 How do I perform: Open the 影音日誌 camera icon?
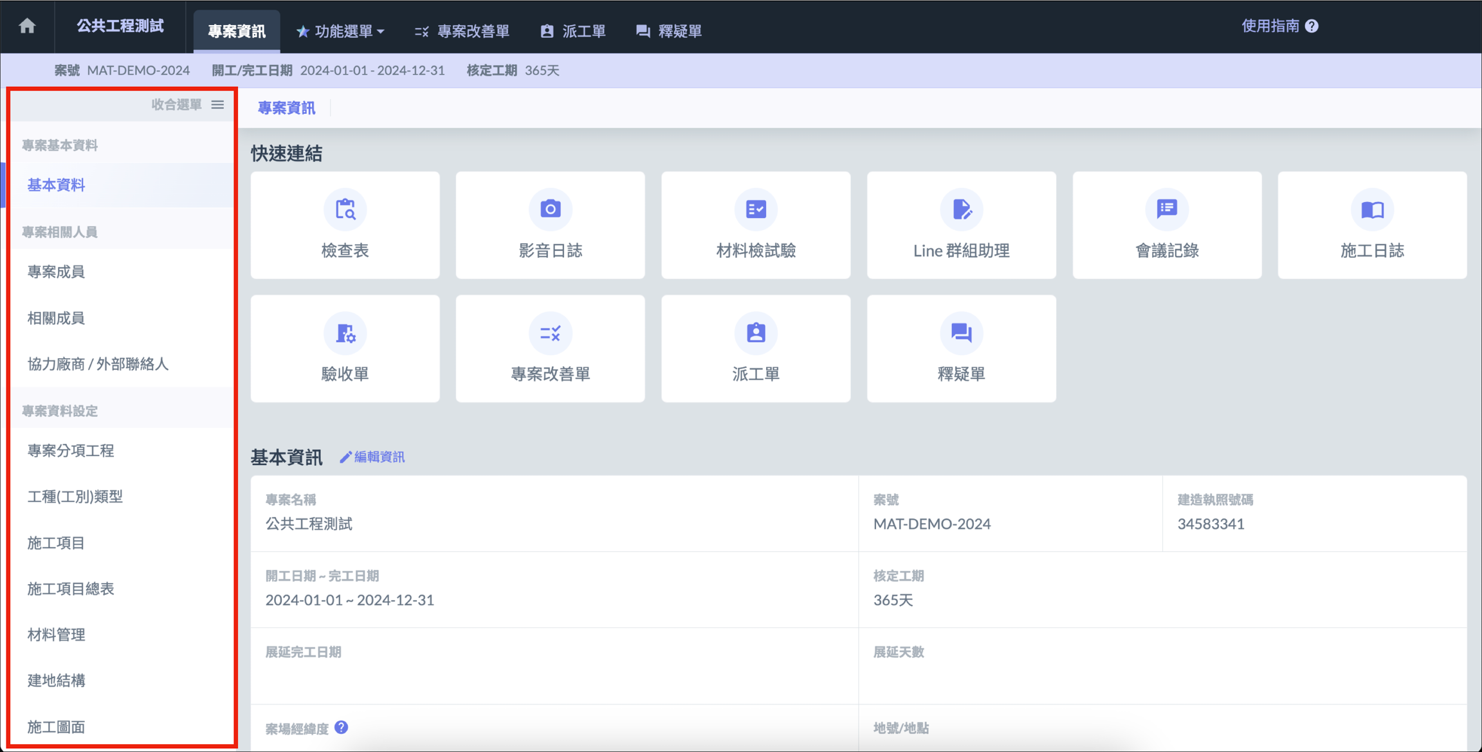coord(550,209)
